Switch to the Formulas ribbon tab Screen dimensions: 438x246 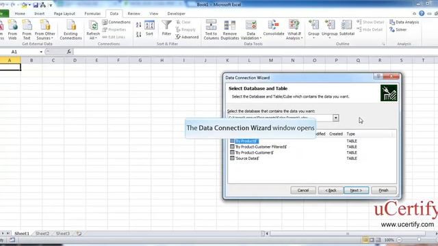click(92, 14)
